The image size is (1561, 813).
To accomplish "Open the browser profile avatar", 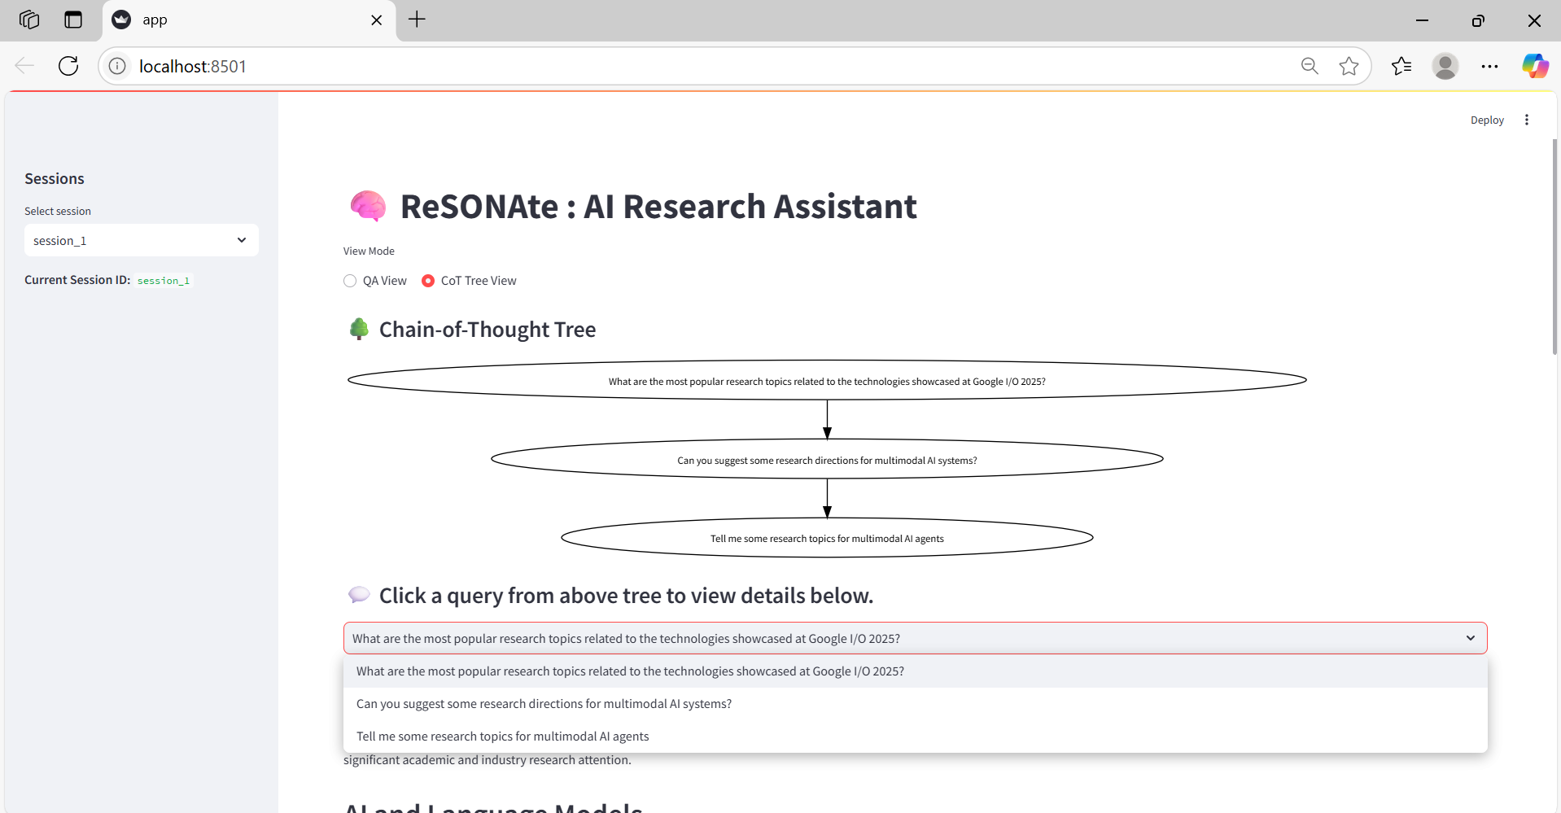I will click(x=1445, y=66).
